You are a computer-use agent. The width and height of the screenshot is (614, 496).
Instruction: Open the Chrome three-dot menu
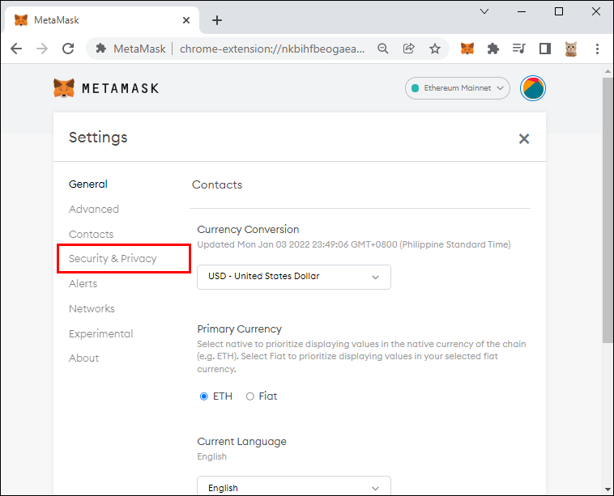point(597,49)
